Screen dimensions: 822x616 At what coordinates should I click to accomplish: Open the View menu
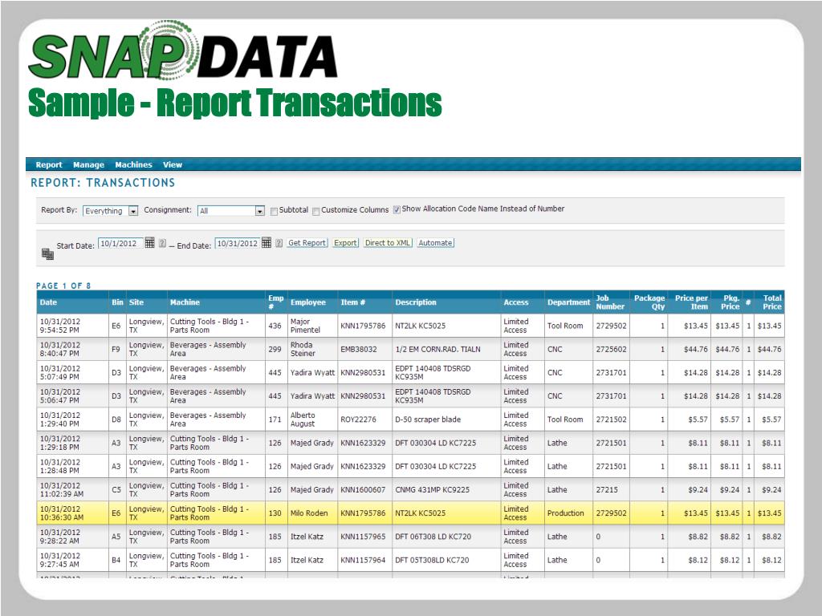coord(173,164)
